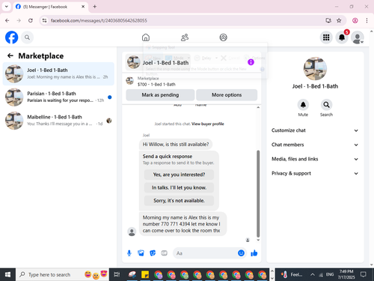
Task: Open the Windows Start button
Action: click(7, 275)
